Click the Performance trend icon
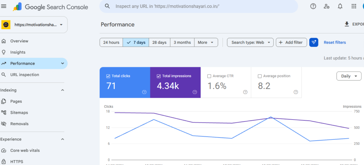 click(4, 63)
